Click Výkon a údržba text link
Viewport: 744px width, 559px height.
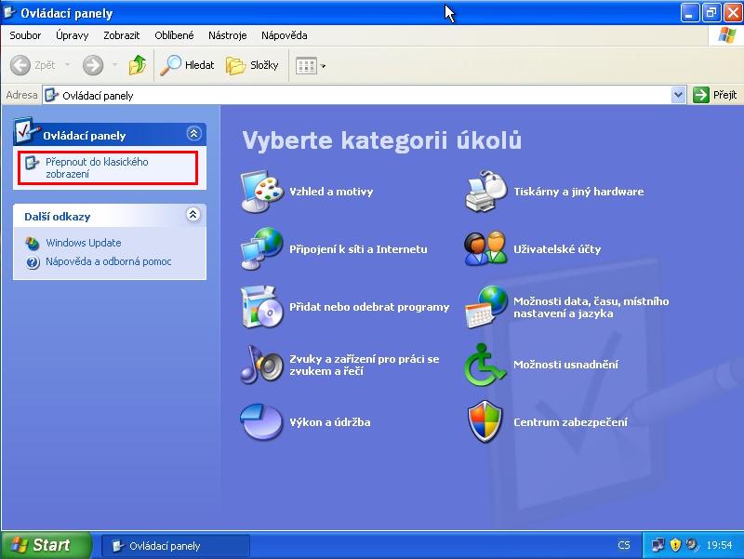click(330, 422)
